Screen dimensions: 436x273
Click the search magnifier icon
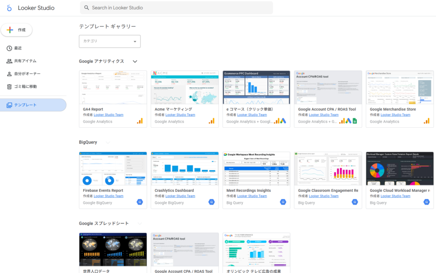87,8
